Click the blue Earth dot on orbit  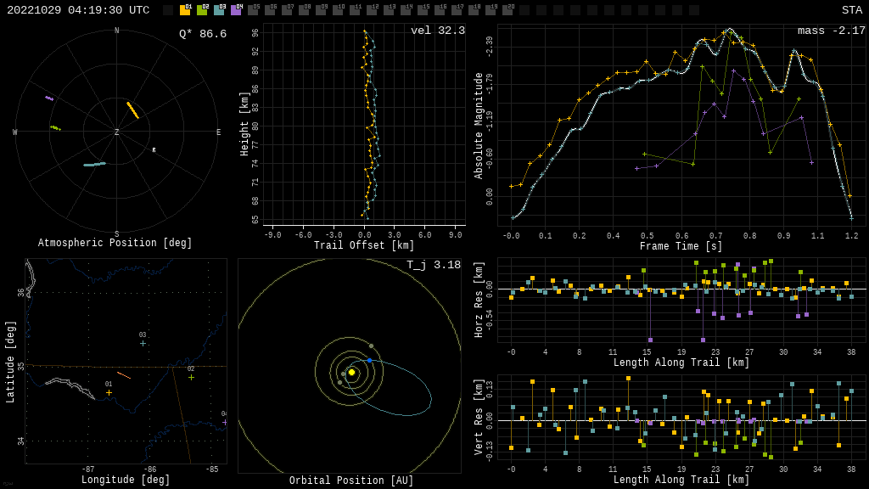369,360
